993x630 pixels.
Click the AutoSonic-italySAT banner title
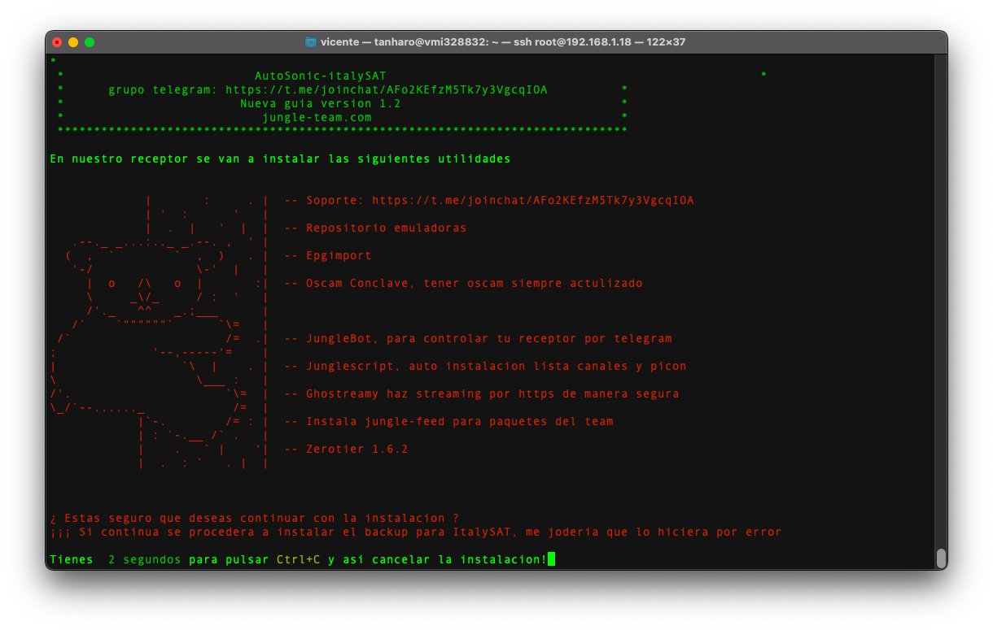pos(320,76)
